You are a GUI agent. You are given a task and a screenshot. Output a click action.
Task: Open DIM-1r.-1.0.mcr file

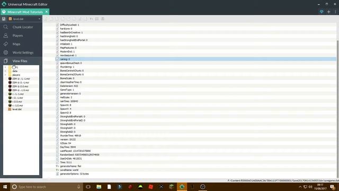point(21,90)
